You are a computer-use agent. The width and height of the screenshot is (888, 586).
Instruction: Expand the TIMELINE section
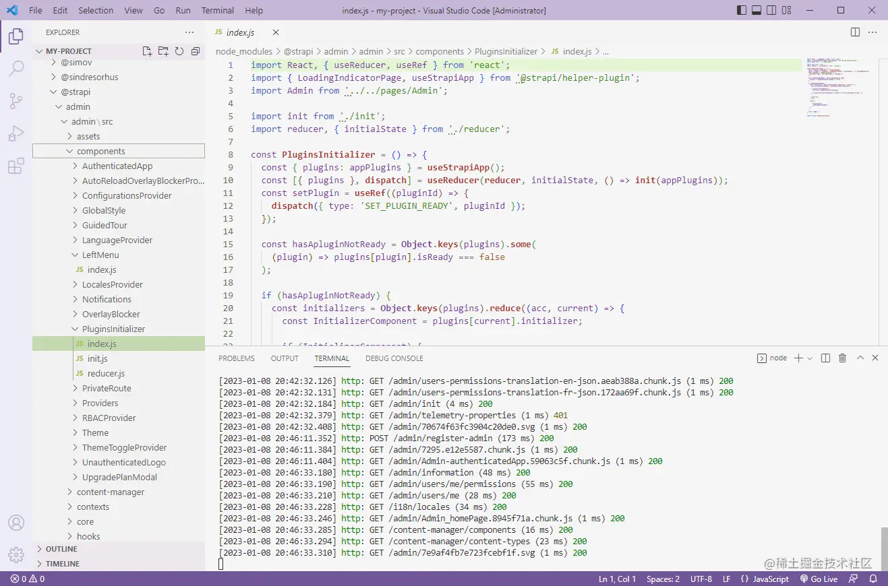119,564
